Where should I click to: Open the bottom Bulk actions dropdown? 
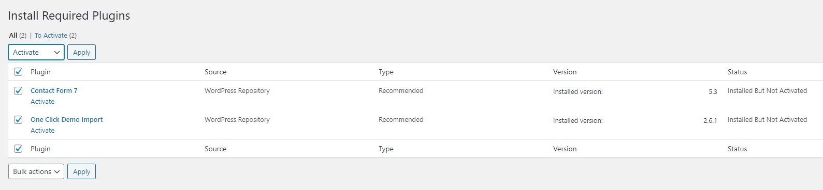[36, 171]
